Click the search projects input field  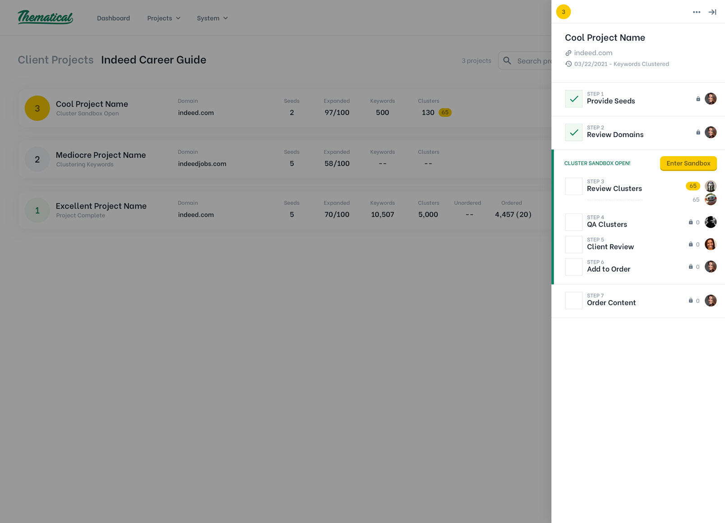[525, 60]
